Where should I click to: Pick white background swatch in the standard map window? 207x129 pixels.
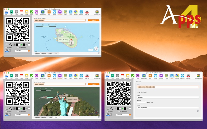coord(19,45)
